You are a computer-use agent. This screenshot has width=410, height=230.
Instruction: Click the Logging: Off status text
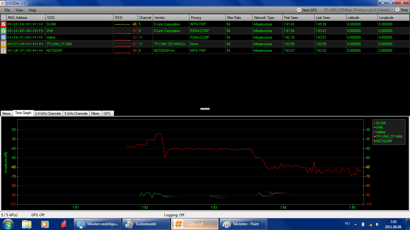point(174,215)
